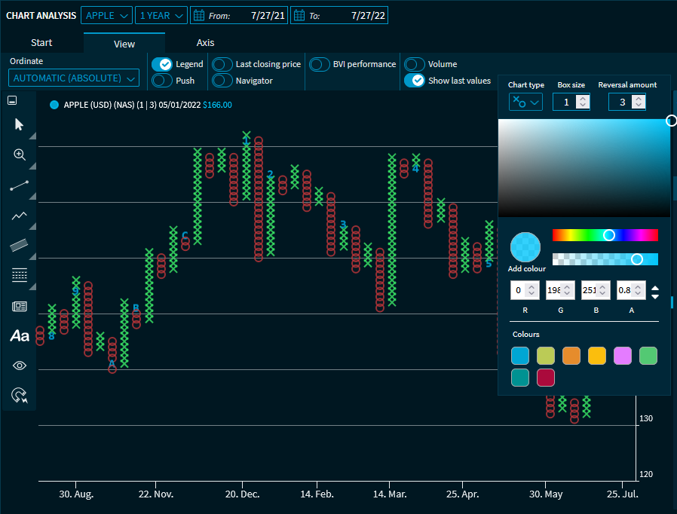Open the Ordinate AUTOMATIC (ABSOLUTE) dropdown
The image size is (677, 514).
(75, 78)
